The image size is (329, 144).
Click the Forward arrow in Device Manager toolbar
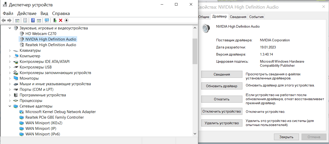tap(9, 20)
